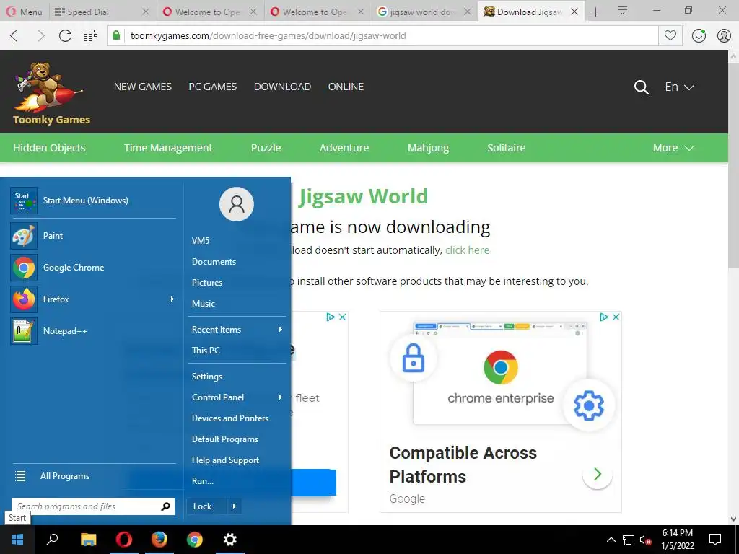
Task: Open the Mahjong category
Action: (428, 148)
